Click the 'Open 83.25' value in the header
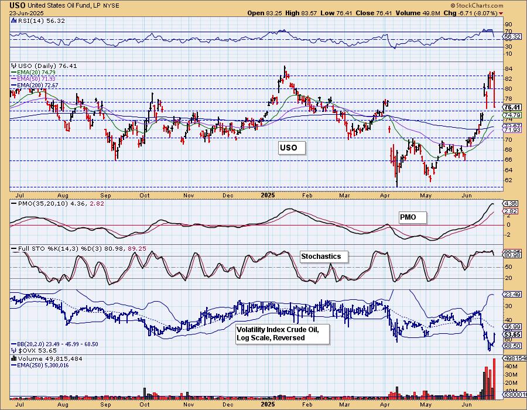The width and height of the screenshot is (527, 410). (x=265, y=13)
